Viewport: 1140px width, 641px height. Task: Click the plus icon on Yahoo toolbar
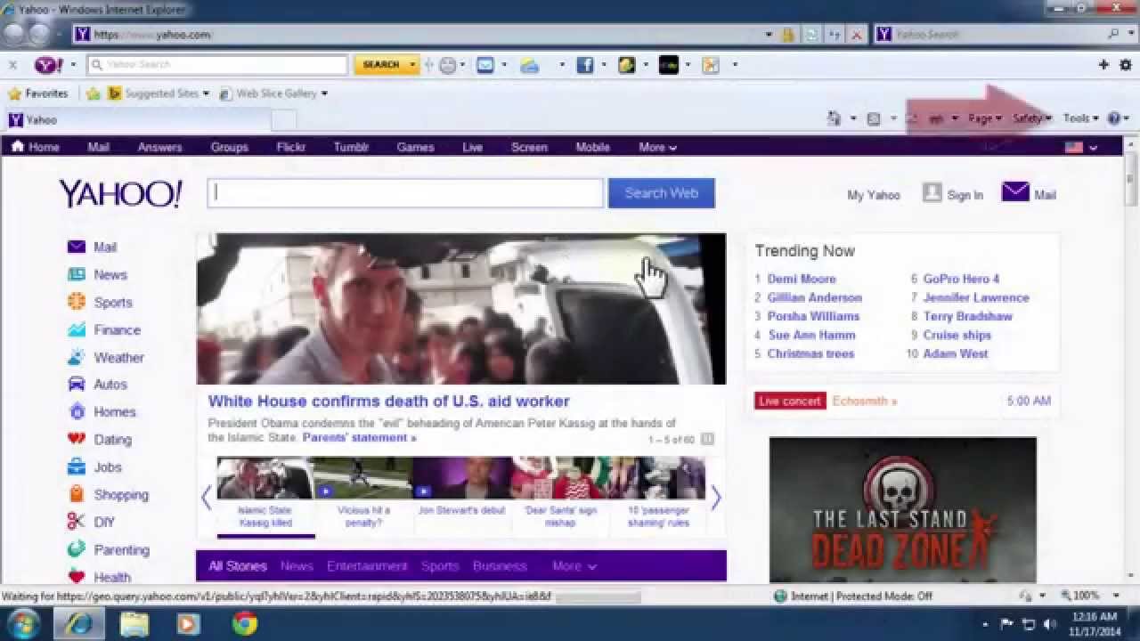[1103, 65]
